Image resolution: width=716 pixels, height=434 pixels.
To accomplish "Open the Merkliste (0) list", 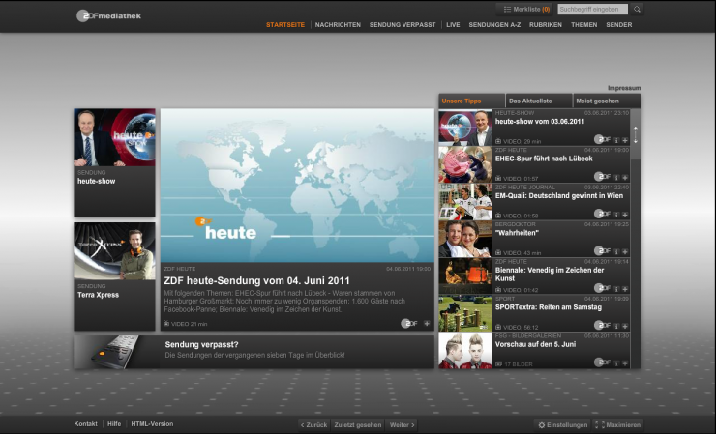I will click(x=525, y=9).
